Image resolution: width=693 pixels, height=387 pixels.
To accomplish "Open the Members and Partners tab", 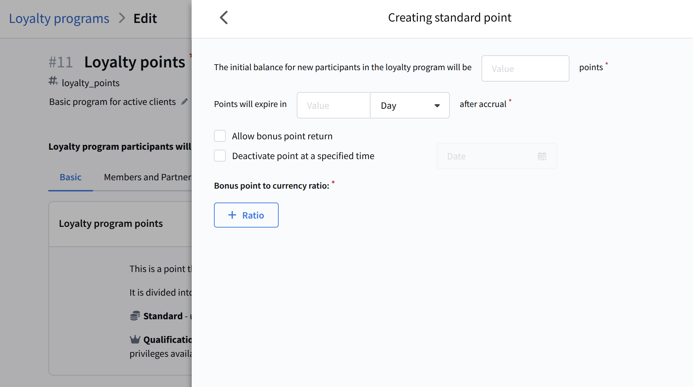I will pyautogui.click(x=148, y=177).
